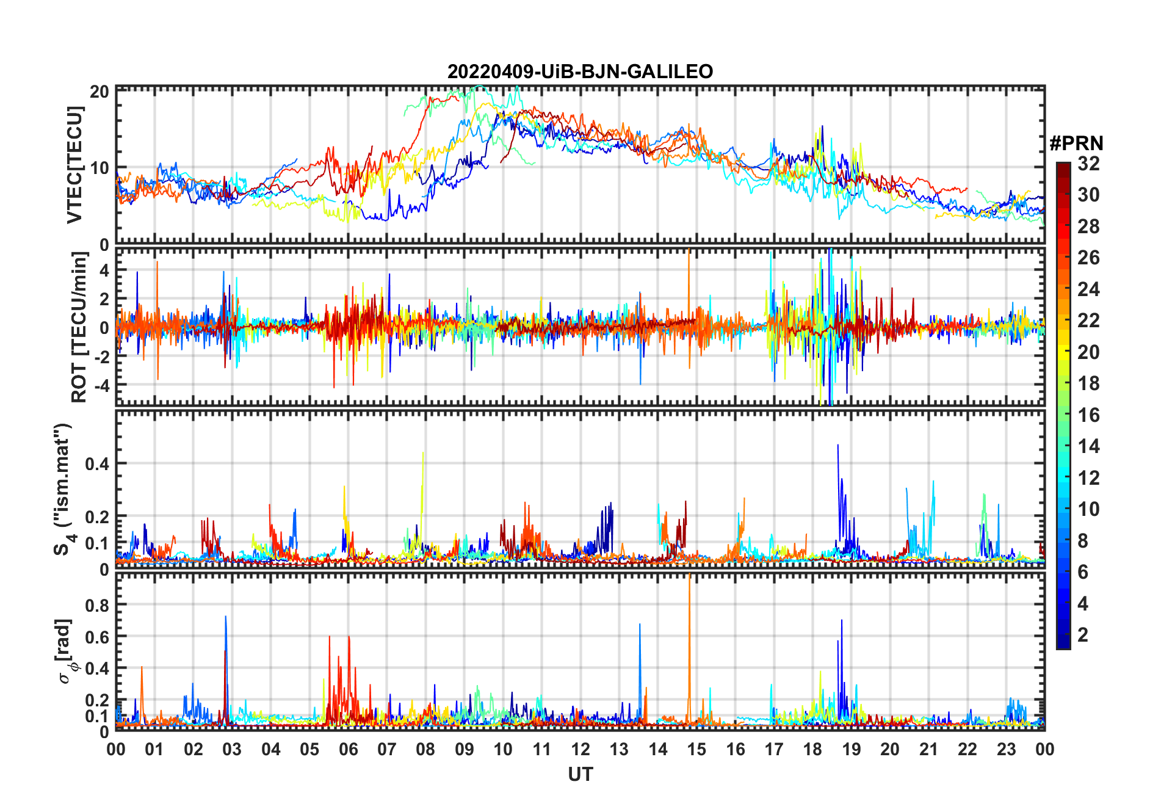Select colorbar tick label 28
This screenshot has width=1161, height=812.
[x=1088, y=227]
